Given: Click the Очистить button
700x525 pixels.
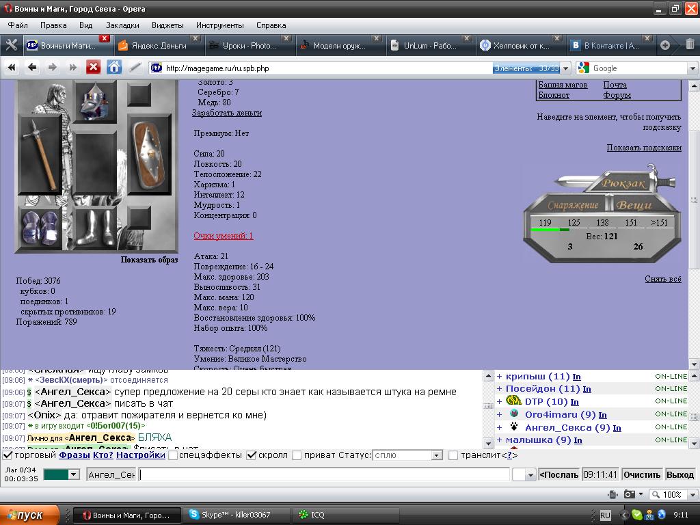Looking at the screenshot, I should coord(641,474).
